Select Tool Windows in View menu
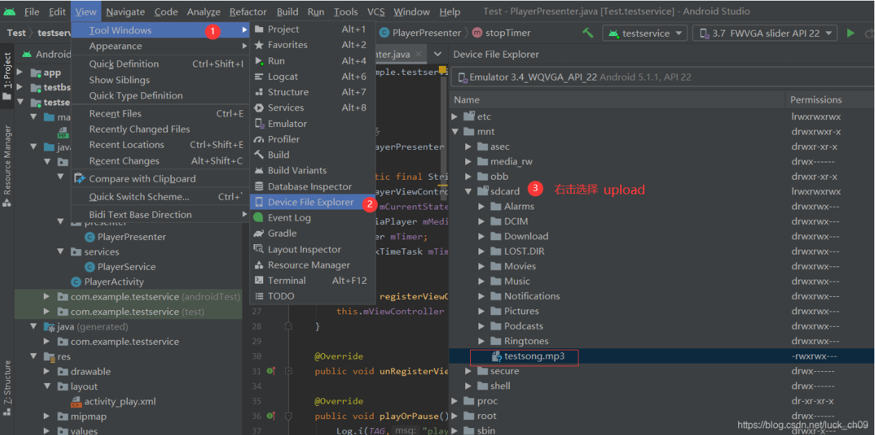The height and width of the screenshot is (435, 875). point(160,31)
